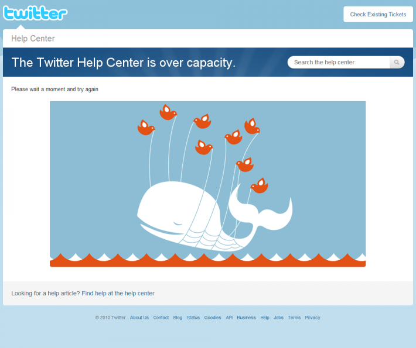
Task: Check the Status footer link
Action: [193, 318]
